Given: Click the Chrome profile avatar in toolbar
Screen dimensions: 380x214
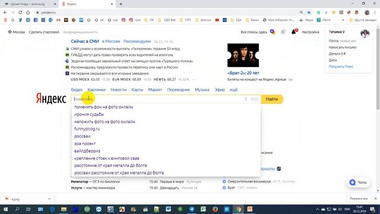Looking at the screenshot, I should (x=367, y=12).
